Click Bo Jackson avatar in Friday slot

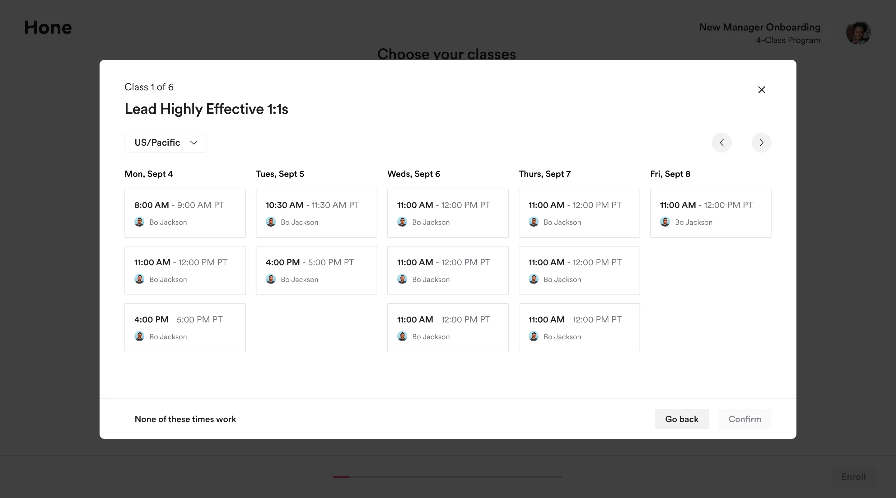(665, 222)
